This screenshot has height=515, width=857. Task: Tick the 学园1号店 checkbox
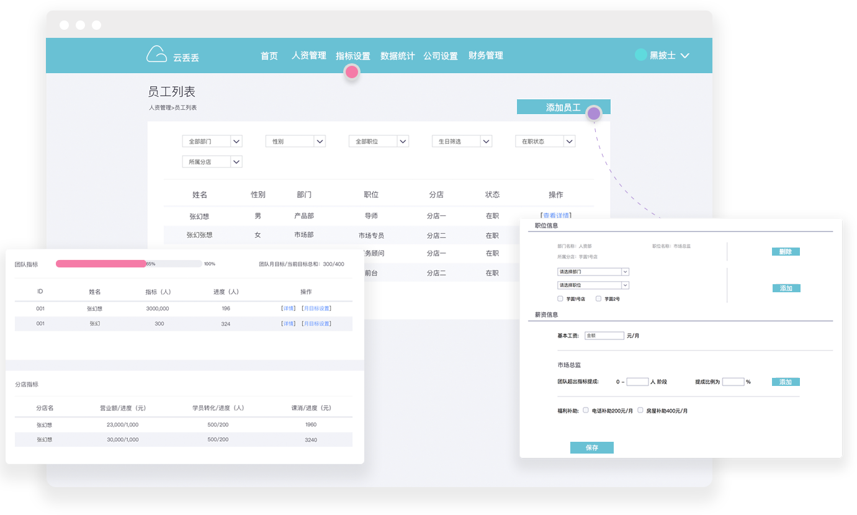(x=560, y=298)
